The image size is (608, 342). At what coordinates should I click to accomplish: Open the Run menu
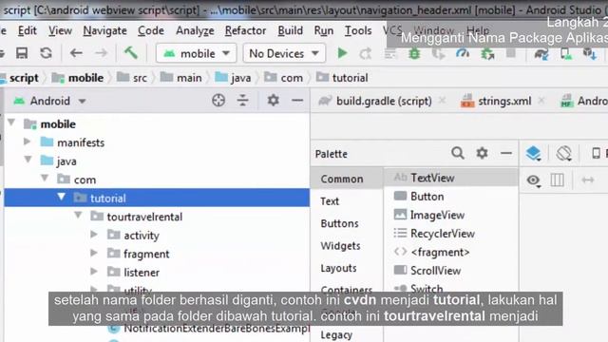(x=323, y=30)
